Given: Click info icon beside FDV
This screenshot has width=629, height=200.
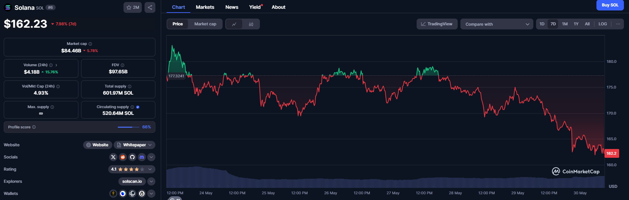Looking at the screenshot, I should pyautogui.click(x=122, y=65).
